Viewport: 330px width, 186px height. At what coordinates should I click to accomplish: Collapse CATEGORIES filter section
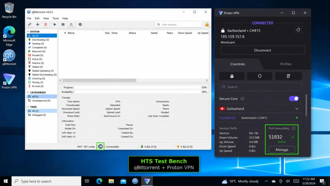point(28,92)
